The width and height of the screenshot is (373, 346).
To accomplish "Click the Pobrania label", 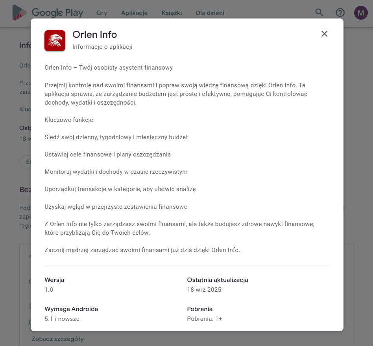I will [x=199, y=309].
